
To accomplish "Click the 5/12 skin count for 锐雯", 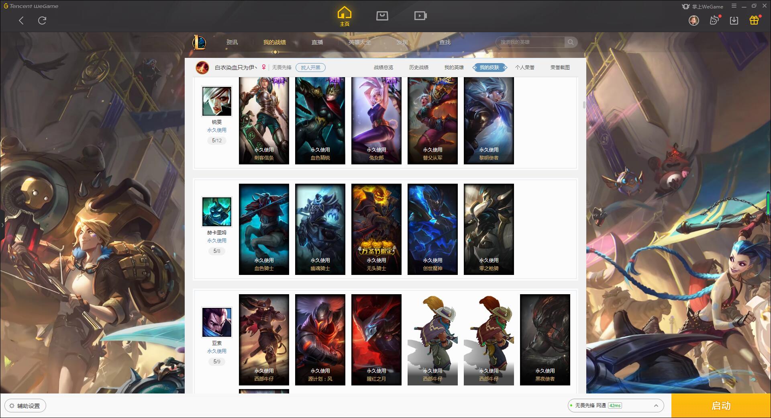I will (217, 140).
